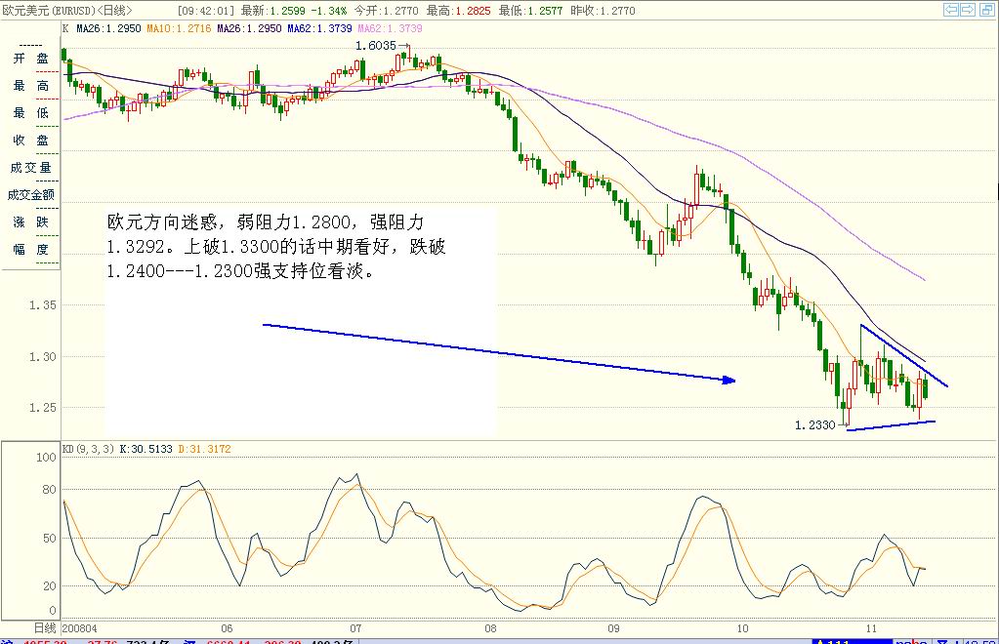This screenshot has width=999, height=644.
Task: Select 成交量 in the left info panel
Action: 30,168
